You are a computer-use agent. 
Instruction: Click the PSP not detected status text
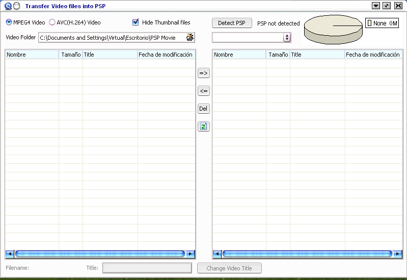[x=279, y=23]
